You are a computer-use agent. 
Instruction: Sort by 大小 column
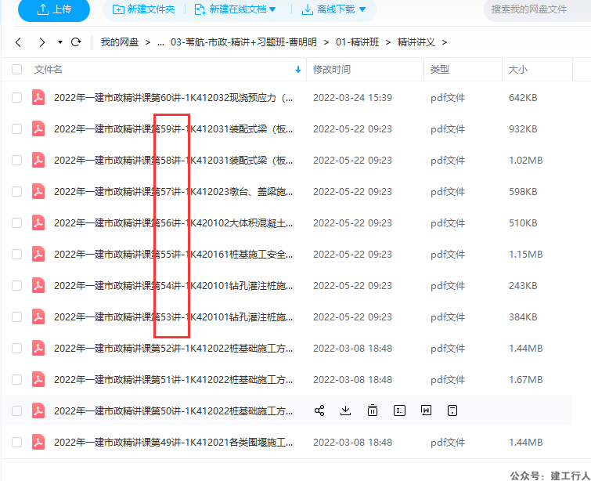pos(518,70)
